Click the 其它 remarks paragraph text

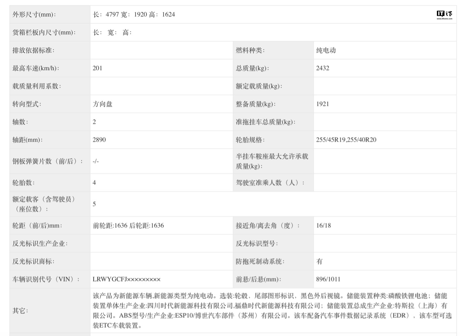point(272,310)
